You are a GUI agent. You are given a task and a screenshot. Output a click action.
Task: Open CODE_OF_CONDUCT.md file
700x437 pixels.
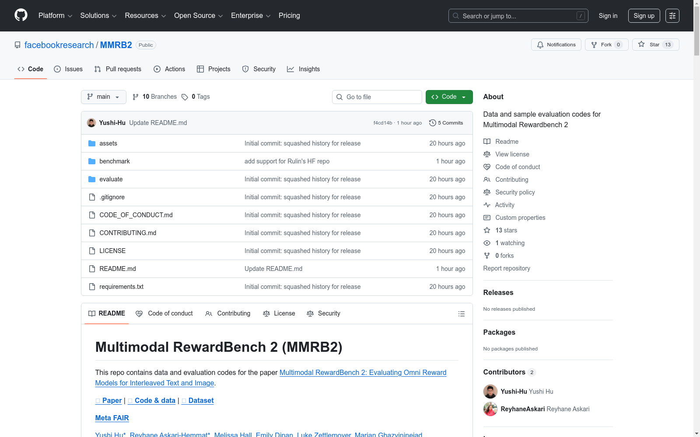(136, 215)
